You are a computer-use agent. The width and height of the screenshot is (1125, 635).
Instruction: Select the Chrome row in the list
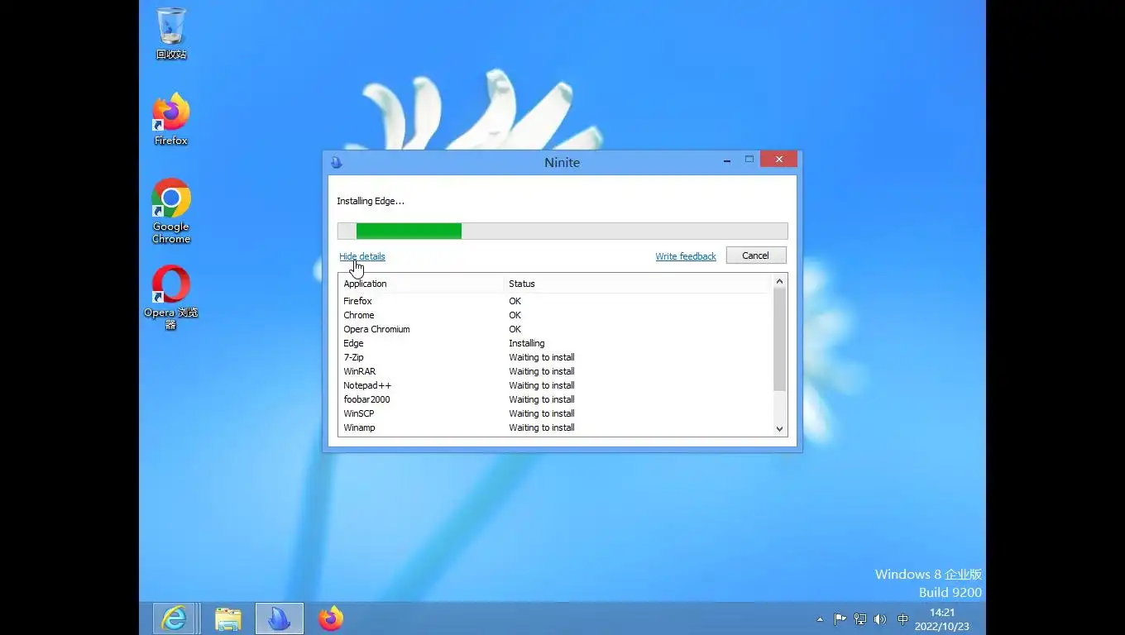tap(555, 315)
